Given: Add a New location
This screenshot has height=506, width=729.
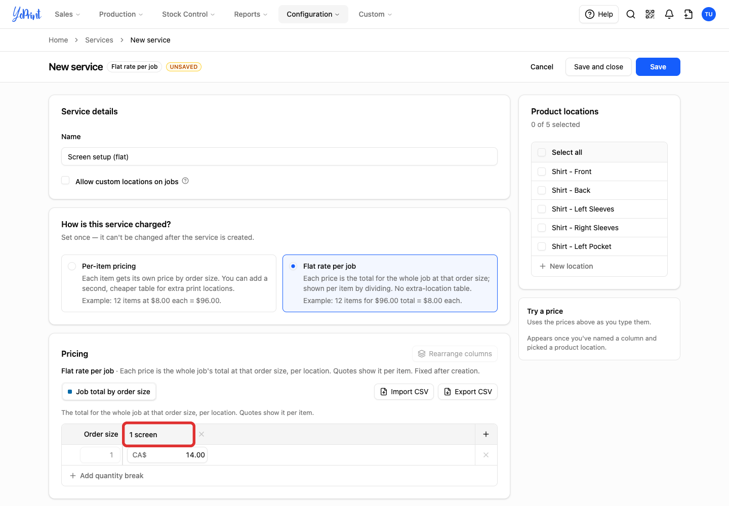Looking at the screenshot, I should 566,266.
